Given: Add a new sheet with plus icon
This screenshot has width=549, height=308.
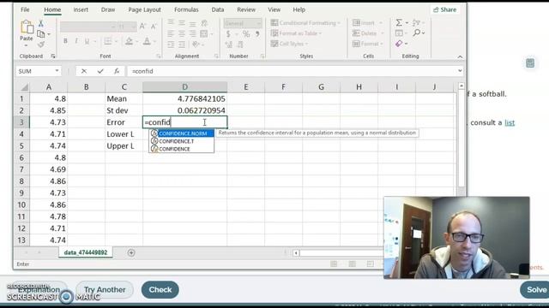Looking at the screenshot, I should pos(131,252).
